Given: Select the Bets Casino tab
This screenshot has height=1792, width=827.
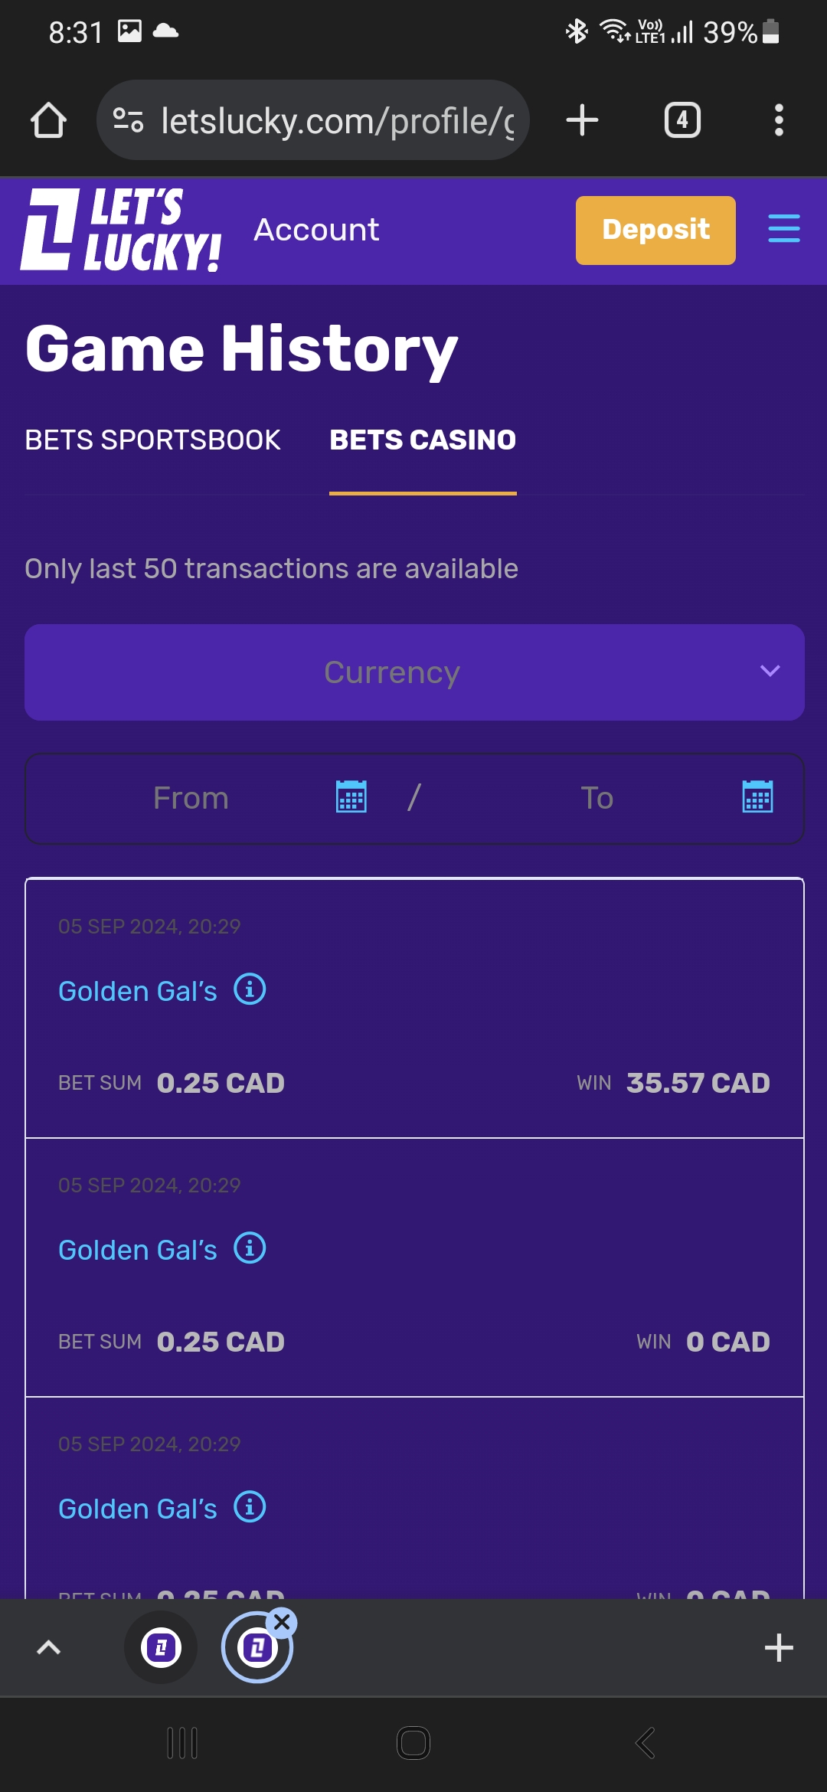Looking at the screenshot, I should coord(423,440).
